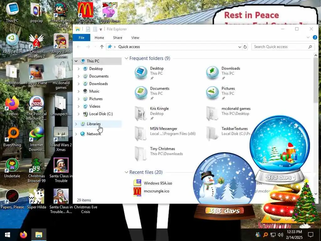Viewport: 321px width, 241px height.
Task: Launch Santa Claus in Trouble shortcut
Action: coord(61,170)
